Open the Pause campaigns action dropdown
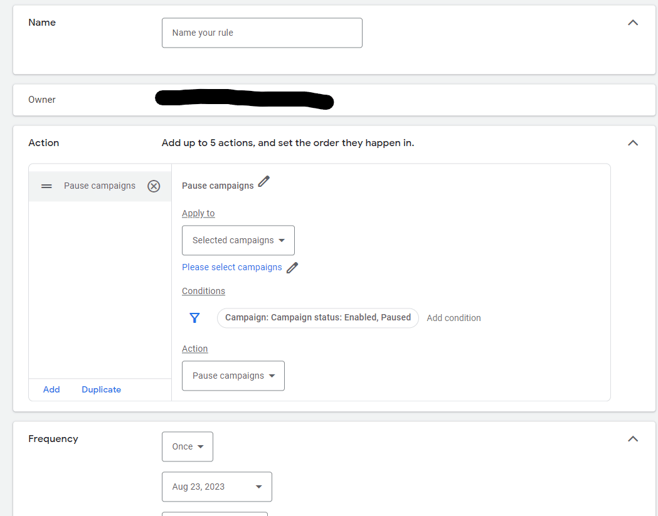The width and height of the screenshot is (658, 516). pyautogui.click(x=233, y=376)
